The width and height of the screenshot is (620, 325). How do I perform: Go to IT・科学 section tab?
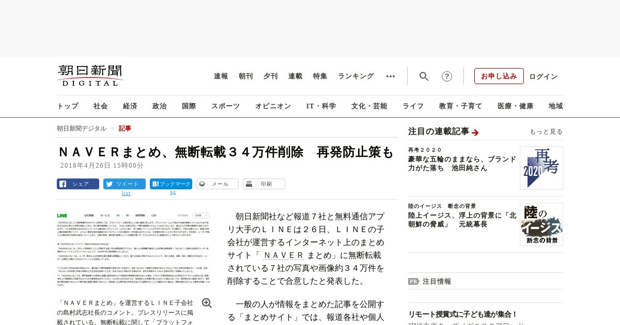[x=321, y=106]
